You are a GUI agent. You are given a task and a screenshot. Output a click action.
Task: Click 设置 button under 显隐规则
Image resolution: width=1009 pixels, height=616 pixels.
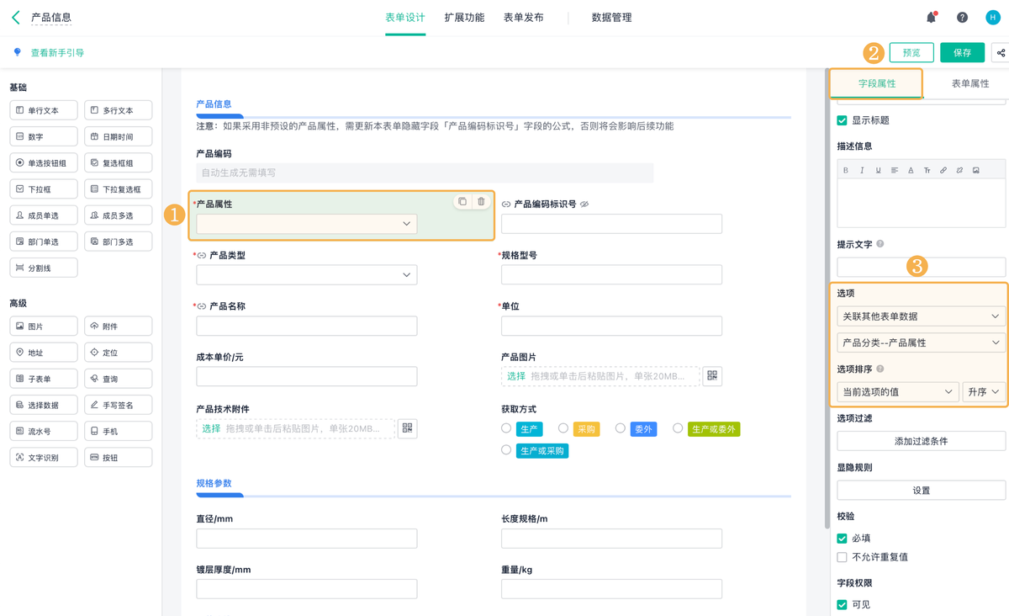(922, 491)
